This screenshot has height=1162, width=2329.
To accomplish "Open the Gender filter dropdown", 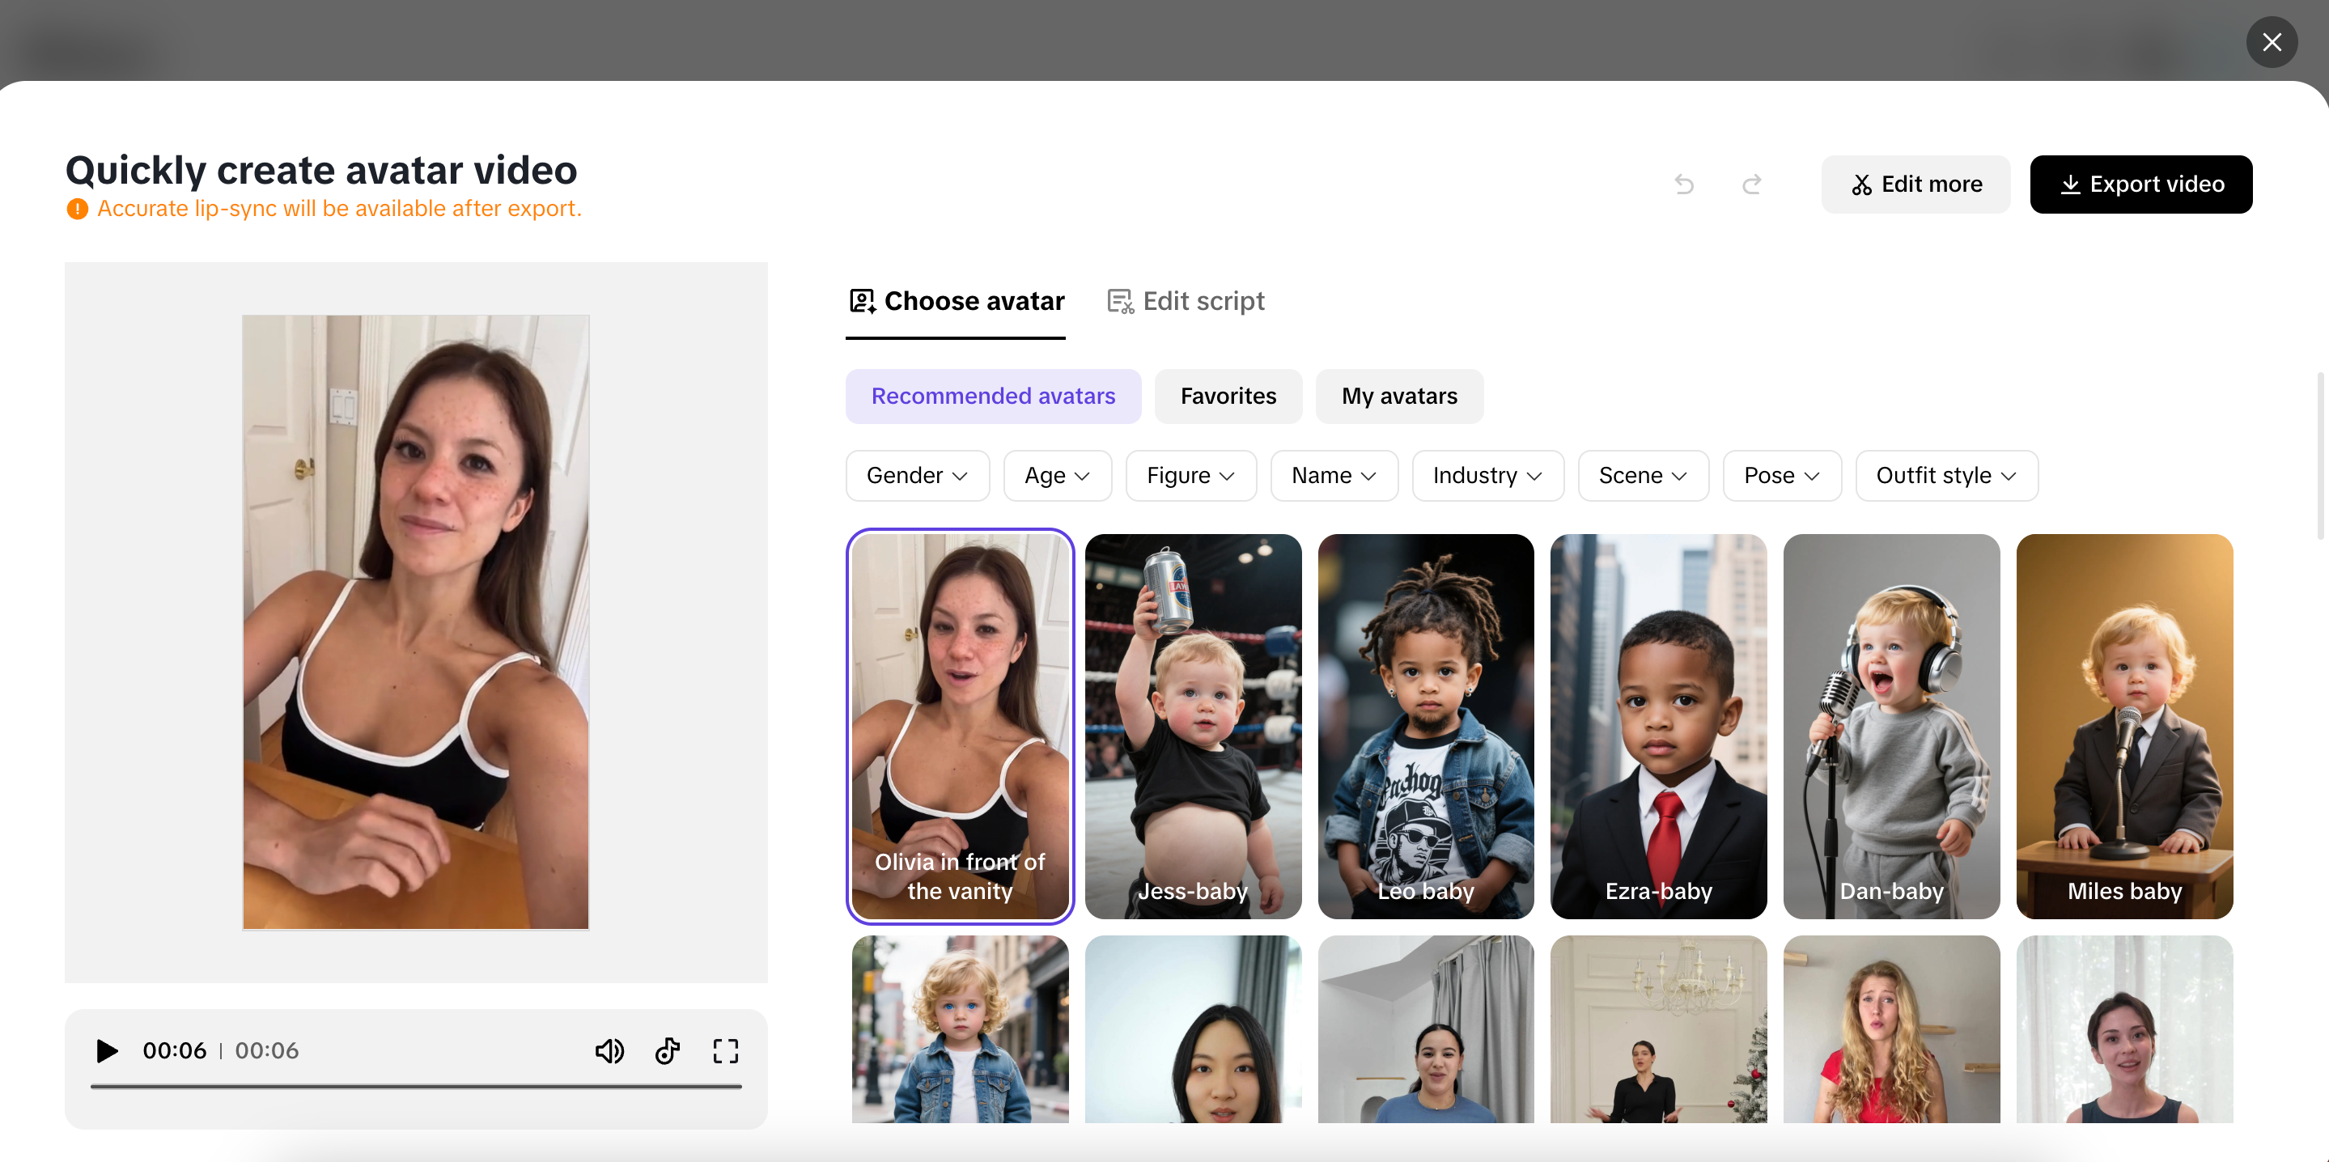I will tap(917, 475).
